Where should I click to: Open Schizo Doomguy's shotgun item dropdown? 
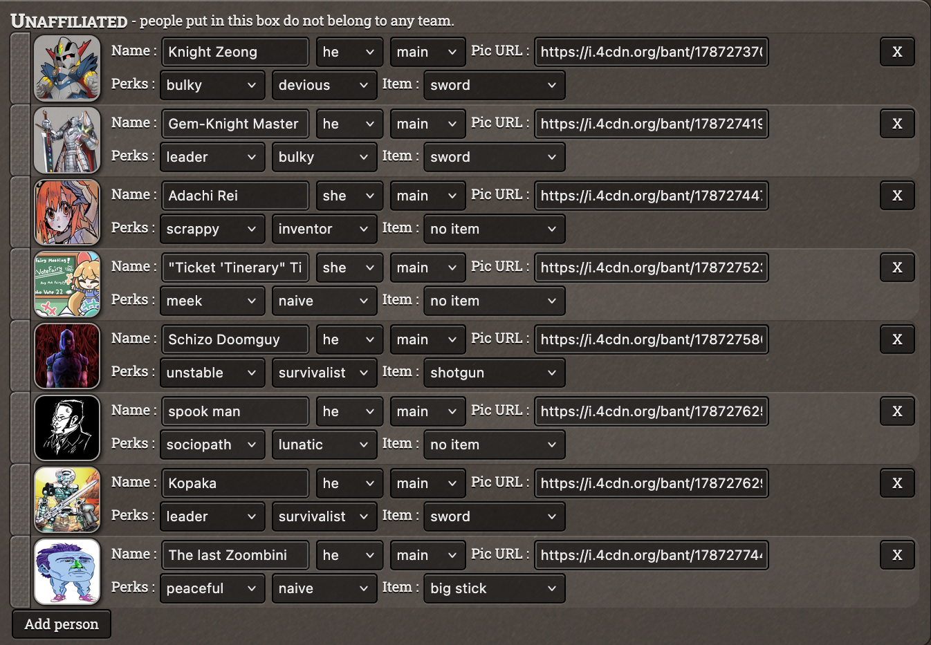(495, 373)
